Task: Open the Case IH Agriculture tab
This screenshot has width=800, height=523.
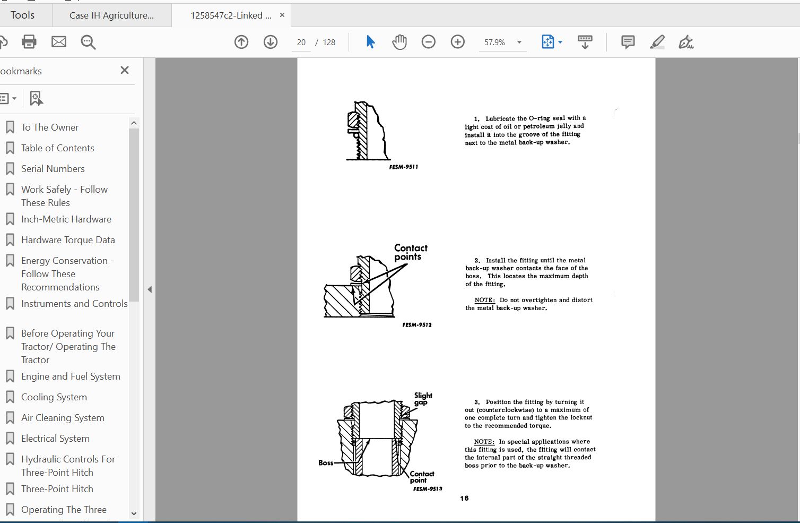Action: [112, 15]
